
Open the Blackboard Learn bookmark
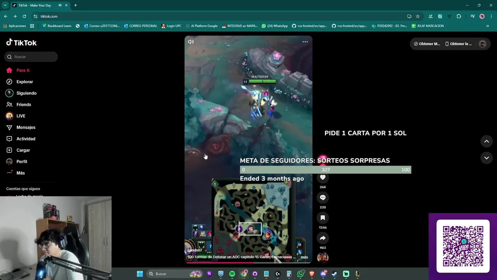coord(57,26)
